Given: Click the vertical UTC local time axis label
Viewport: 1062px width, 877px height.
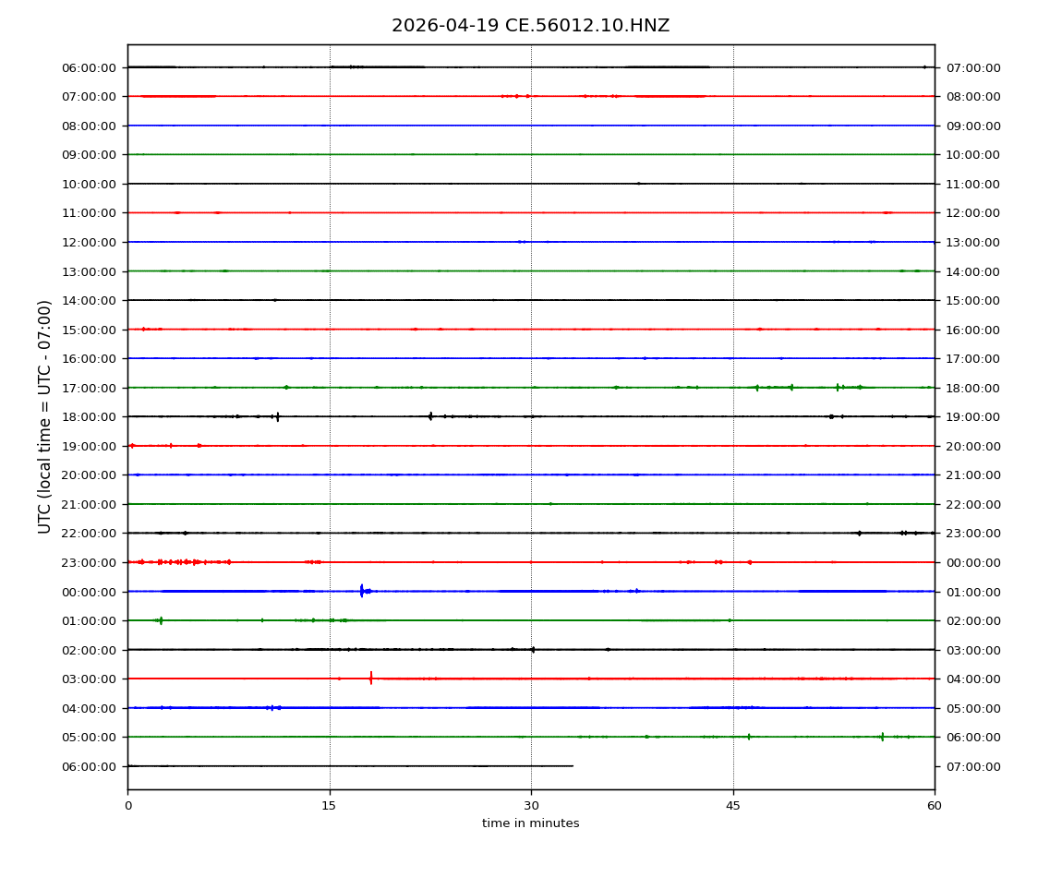Looking at the screenshot, I should pos(45,416).
